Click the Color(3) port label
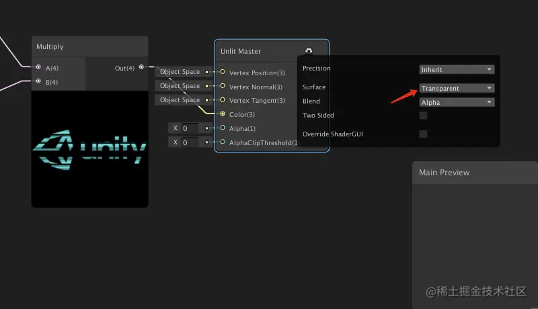538x309 pixels. point(242,114)
